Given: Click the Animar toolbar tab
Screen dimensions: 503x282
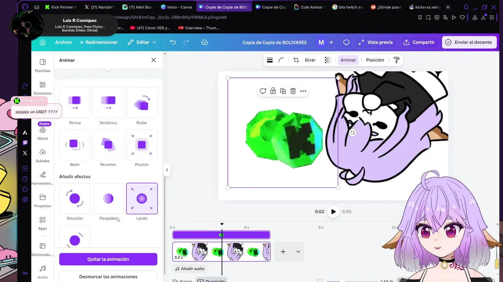Looking at the screenshot, I should click(x=348, y=60).
